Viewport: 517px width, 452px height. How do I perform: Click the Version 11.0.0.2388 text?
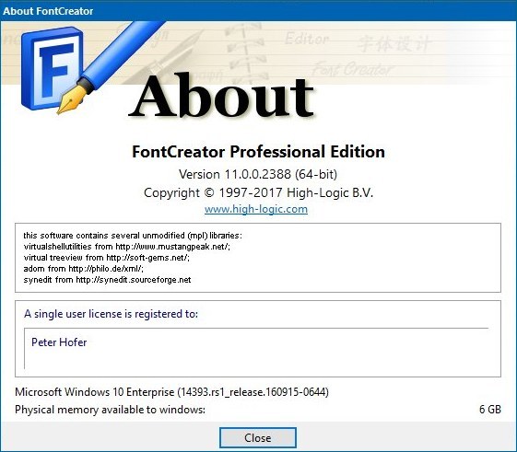click(258, 174)
